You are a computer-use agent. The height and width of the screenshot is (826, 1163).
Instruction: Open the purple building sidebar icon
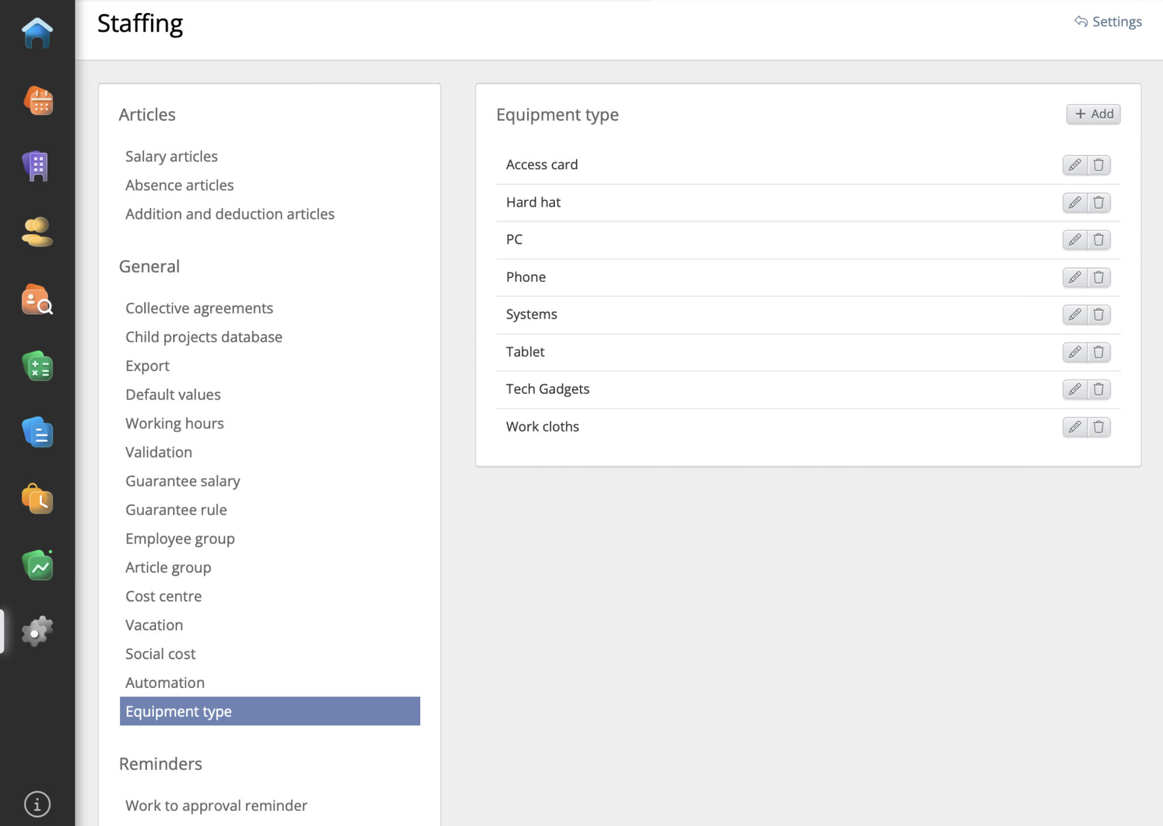[x=37, y=166]
